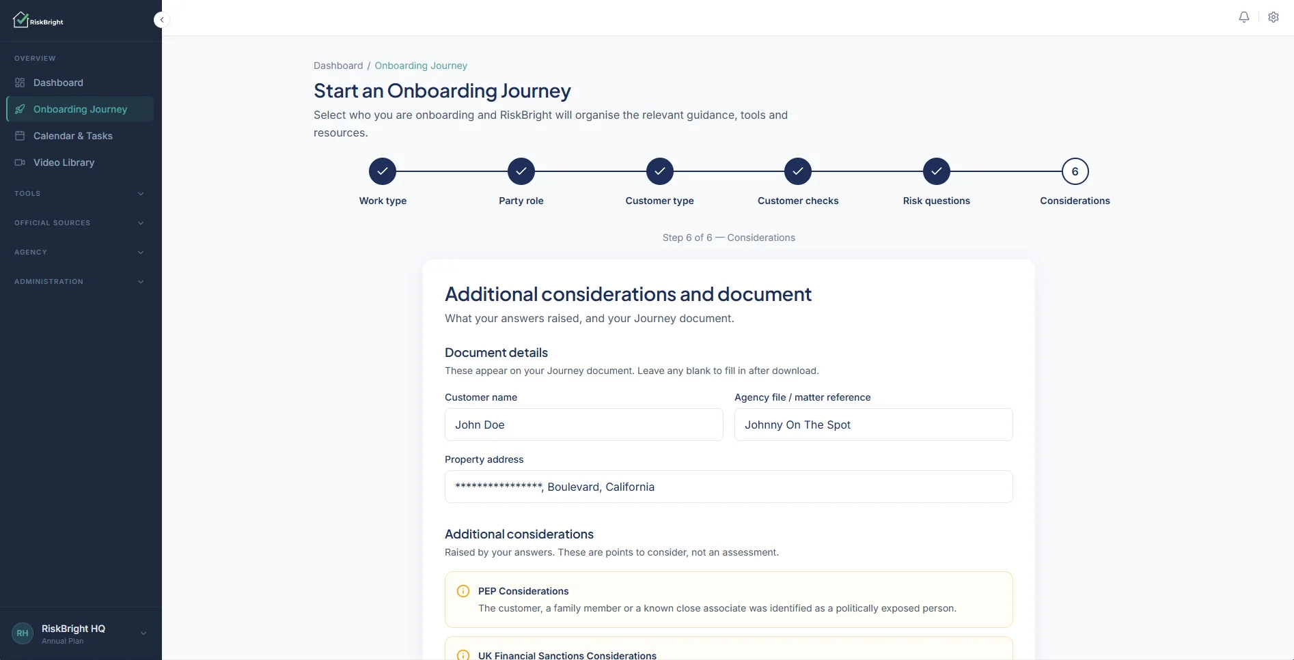Click the RH account avatar
Screen dimensions: 1294x660
(23, 633)
